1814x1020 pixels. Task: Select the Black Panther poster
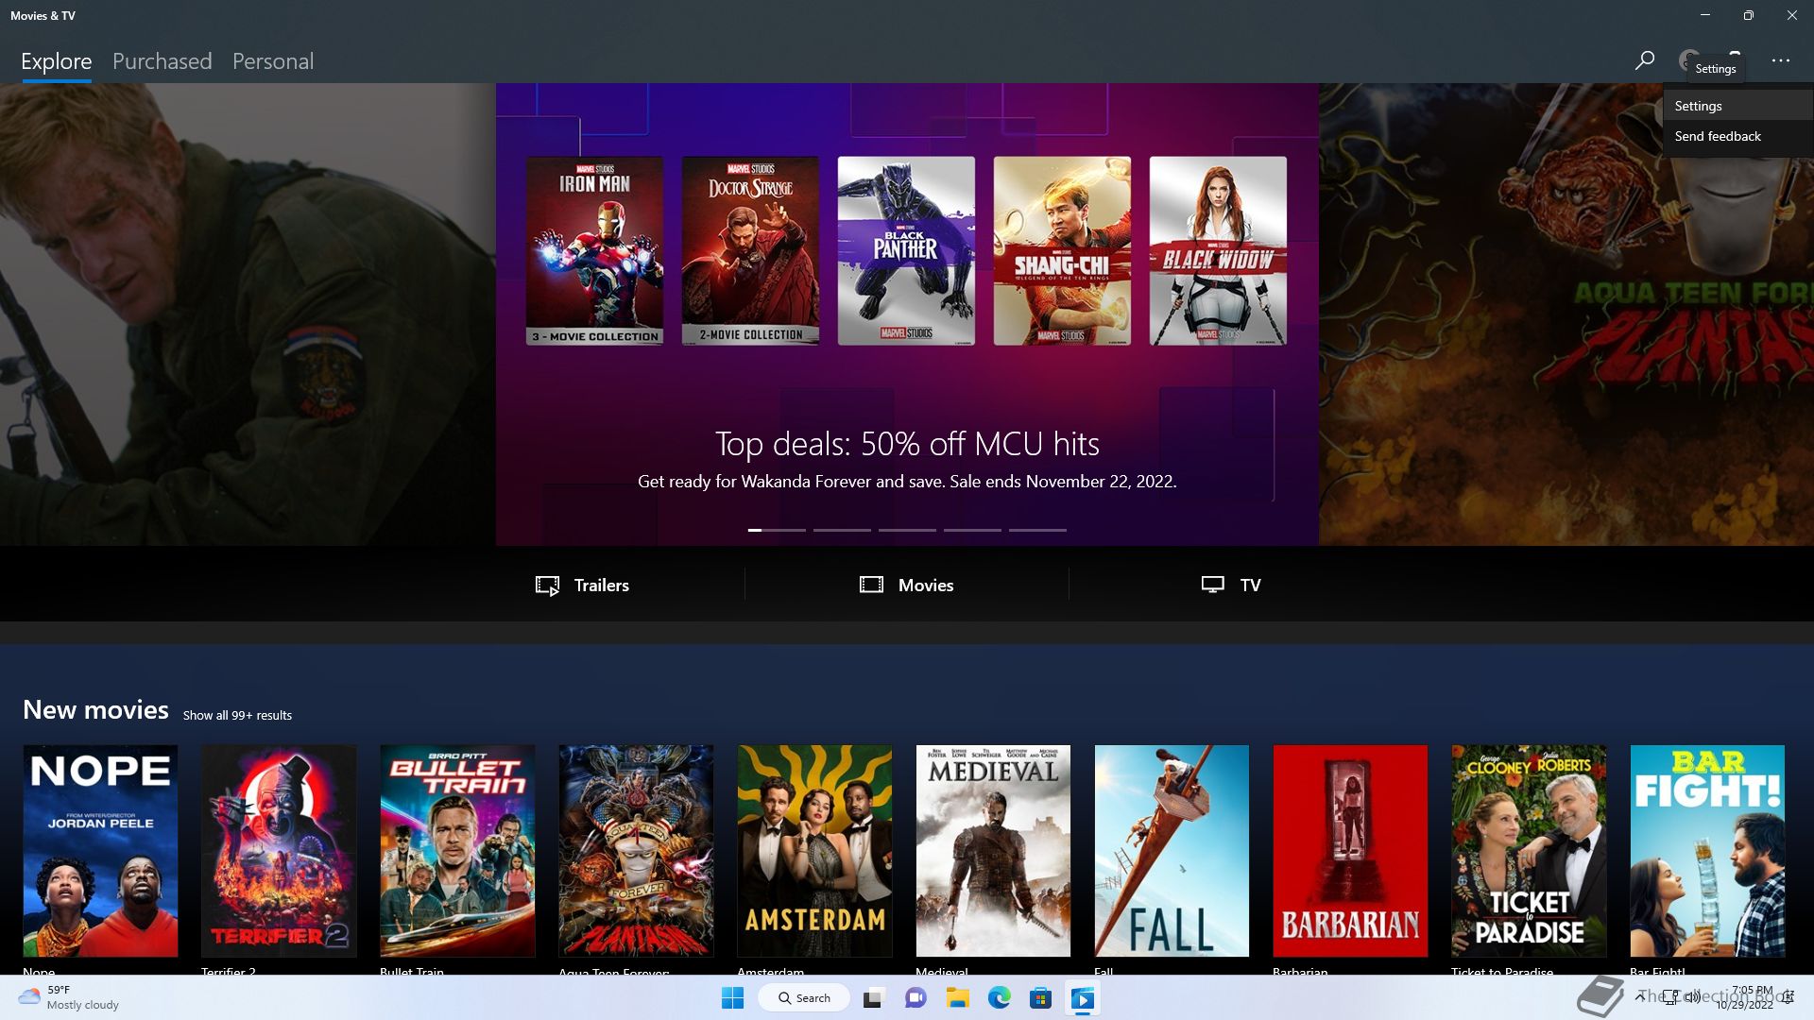[906, 250]
